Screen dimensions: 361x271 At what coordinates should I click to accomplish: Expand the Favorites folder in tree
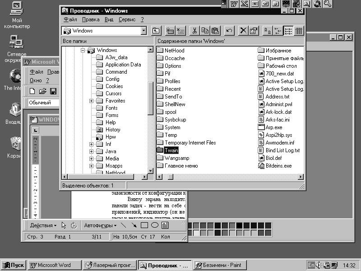92,101
